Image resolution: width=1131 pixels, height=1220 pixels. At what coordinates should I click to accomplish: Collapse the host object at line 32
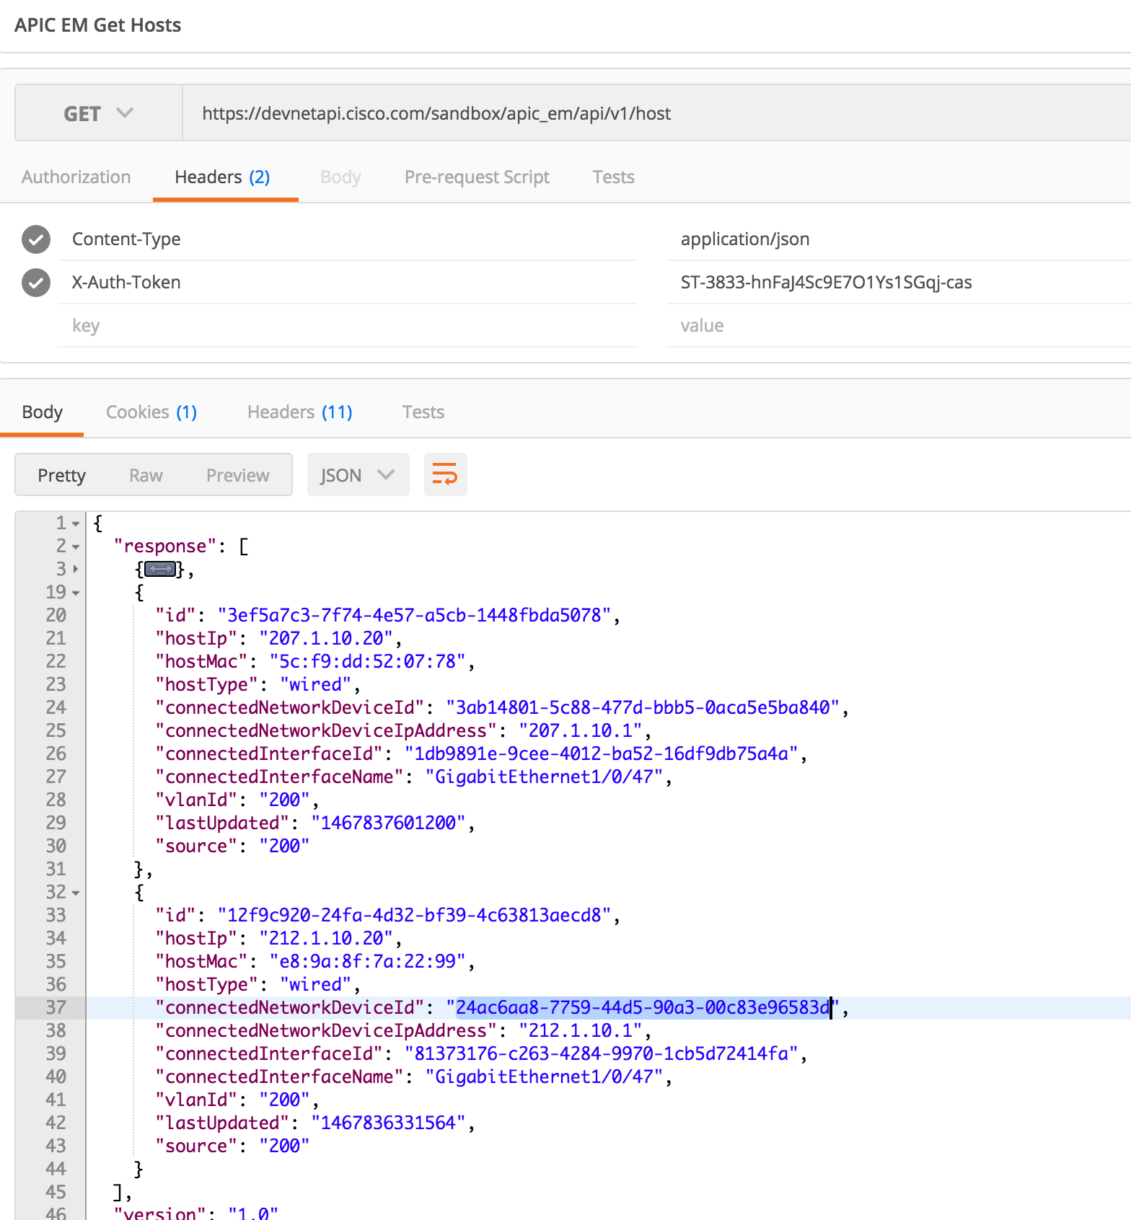pos(76,893)
